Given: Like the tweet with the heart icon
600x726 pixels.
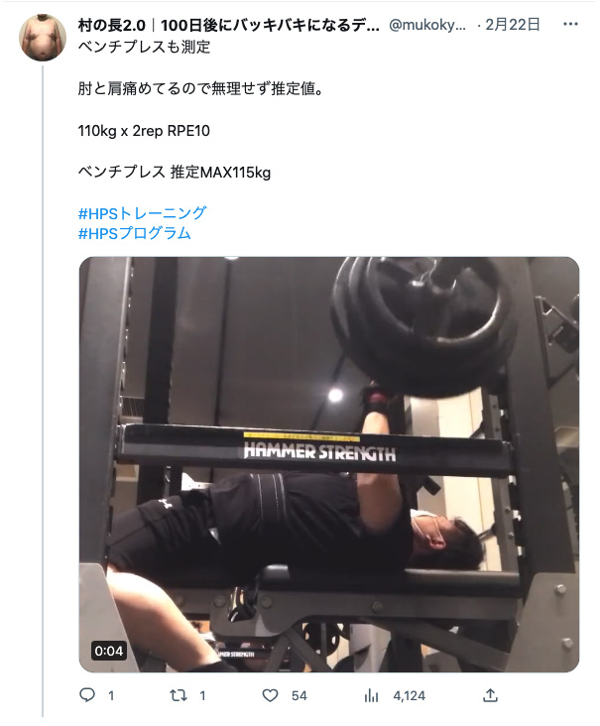Looking at the screenshot, I should [271, 695].
